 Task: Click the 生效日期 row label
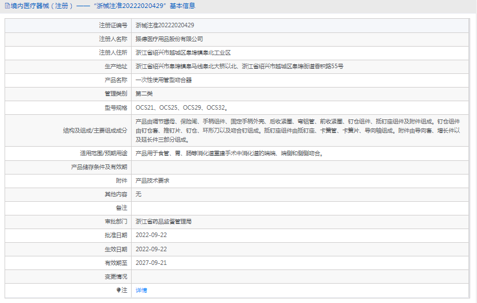pos(116,249)
